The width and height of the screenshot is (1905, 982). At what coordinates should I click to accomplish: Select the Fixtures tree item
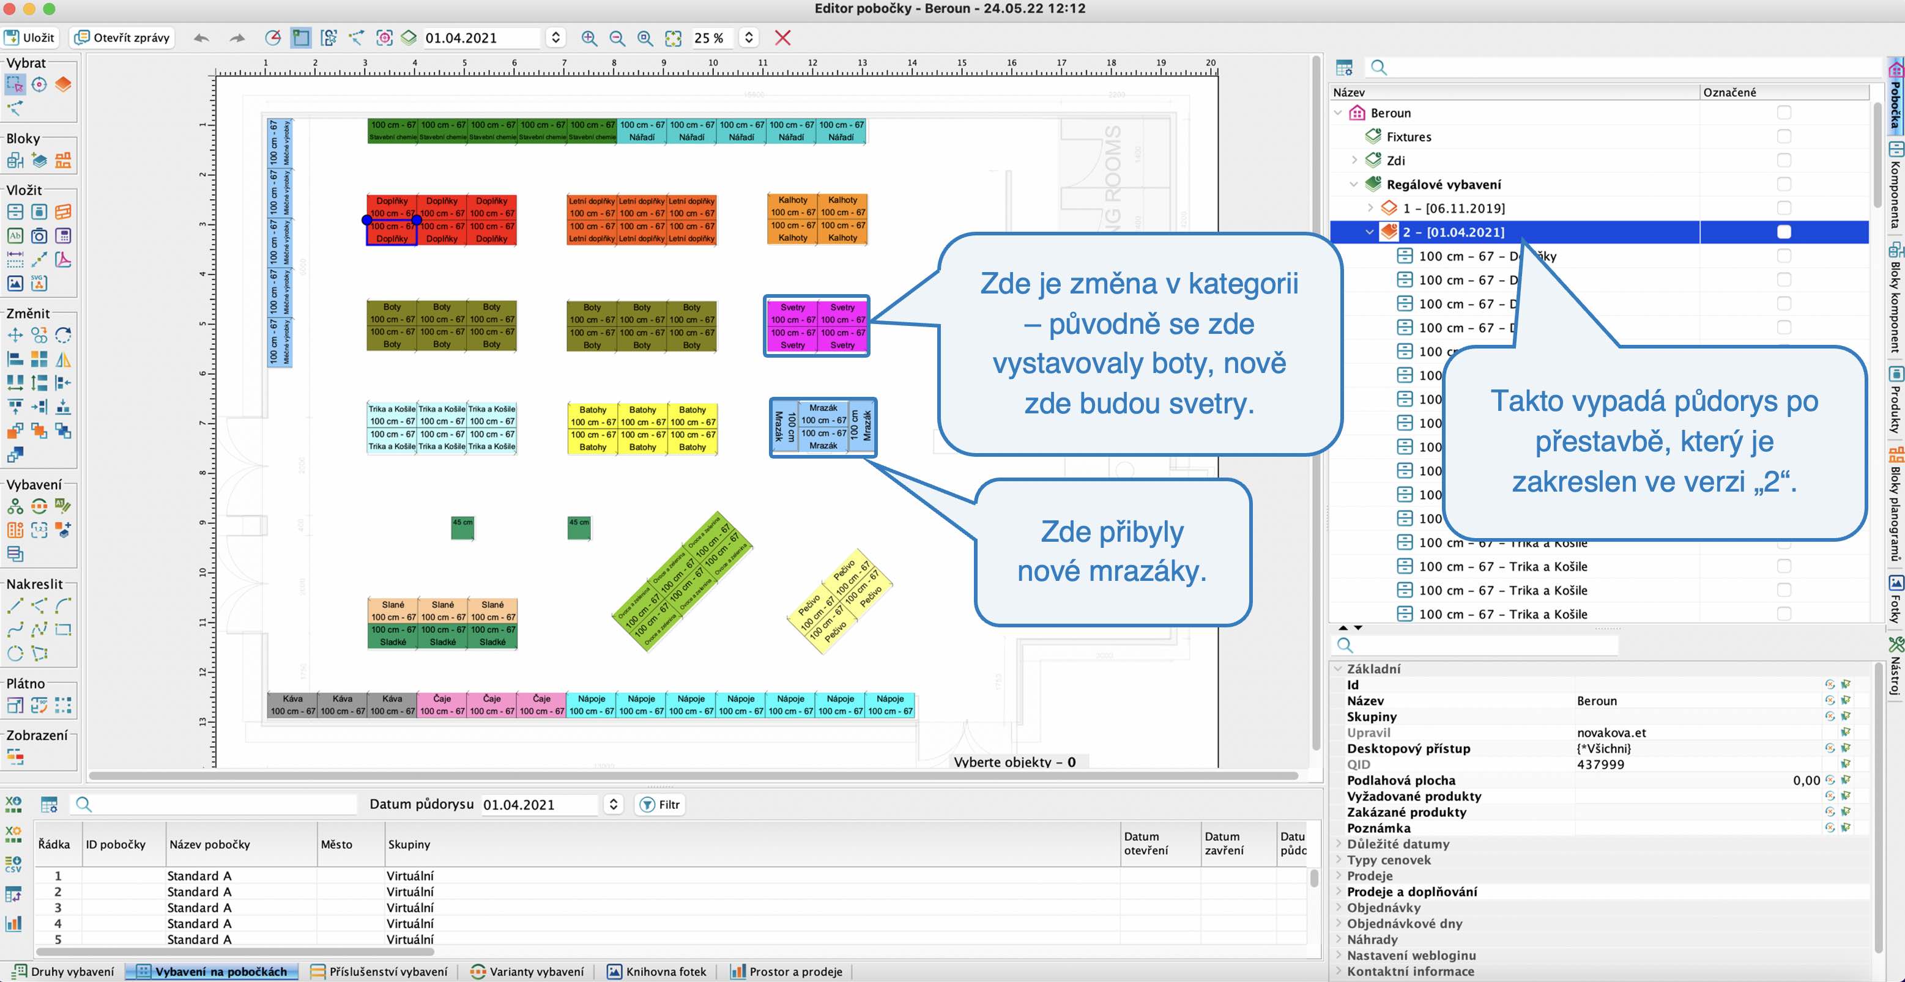coord(1408,137)
